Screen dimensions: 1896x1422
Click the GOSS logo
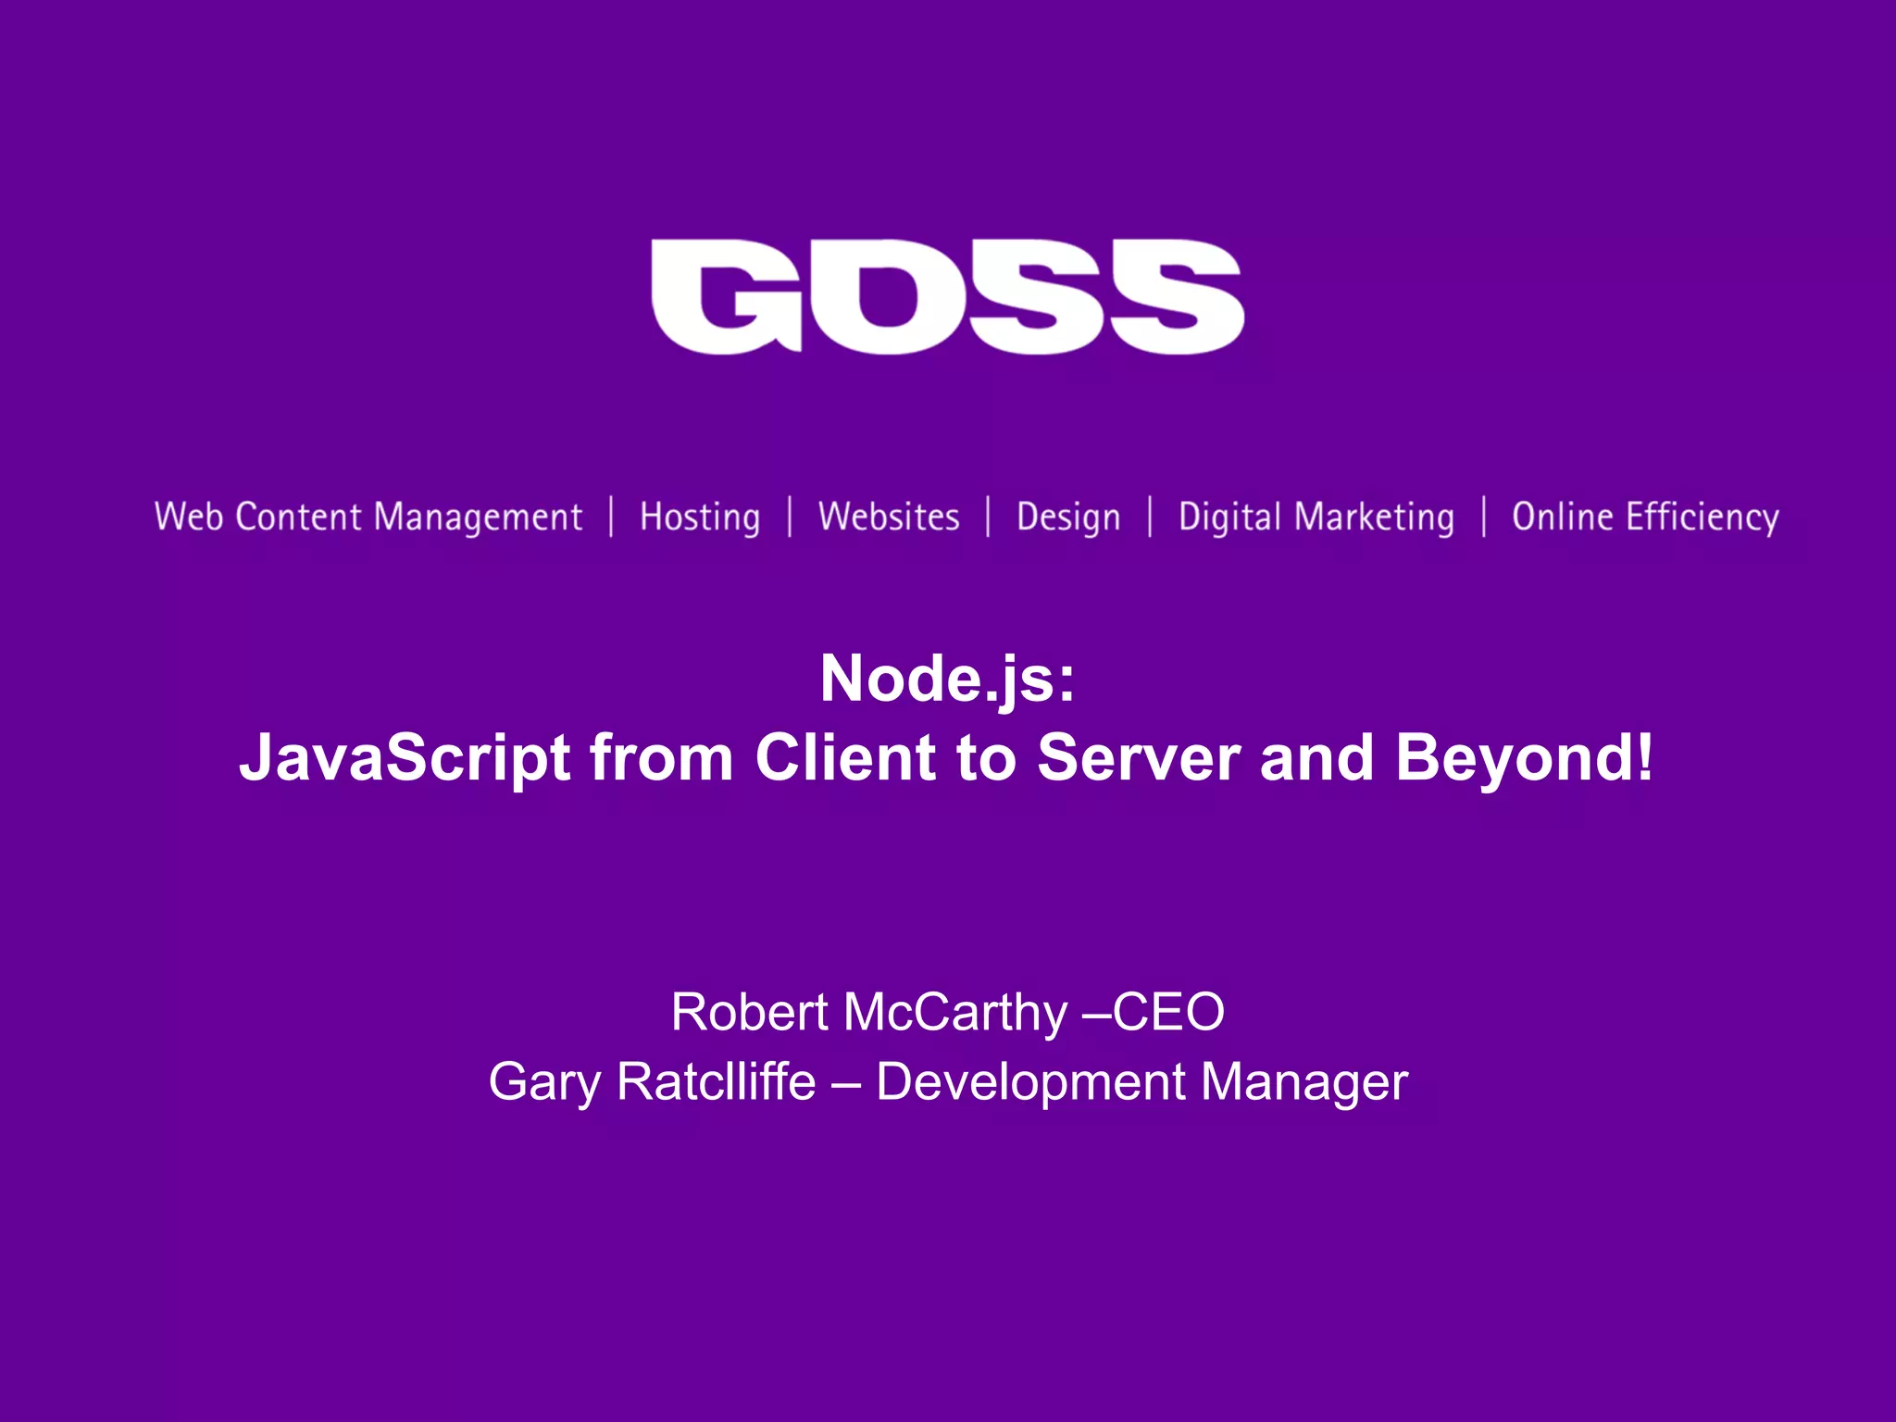pyautogui.click(x=947, y=296)
